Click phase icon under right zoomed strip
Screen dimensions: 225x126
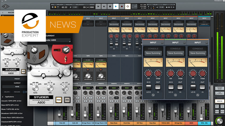pyautogui.click(x=197, y=95)
